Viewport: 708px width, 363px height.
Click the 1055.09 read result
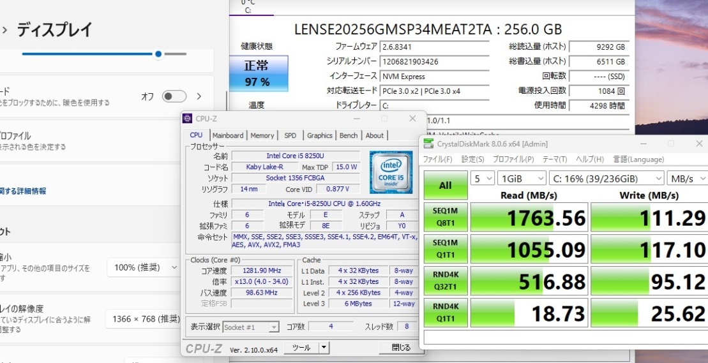coord(529,248)
